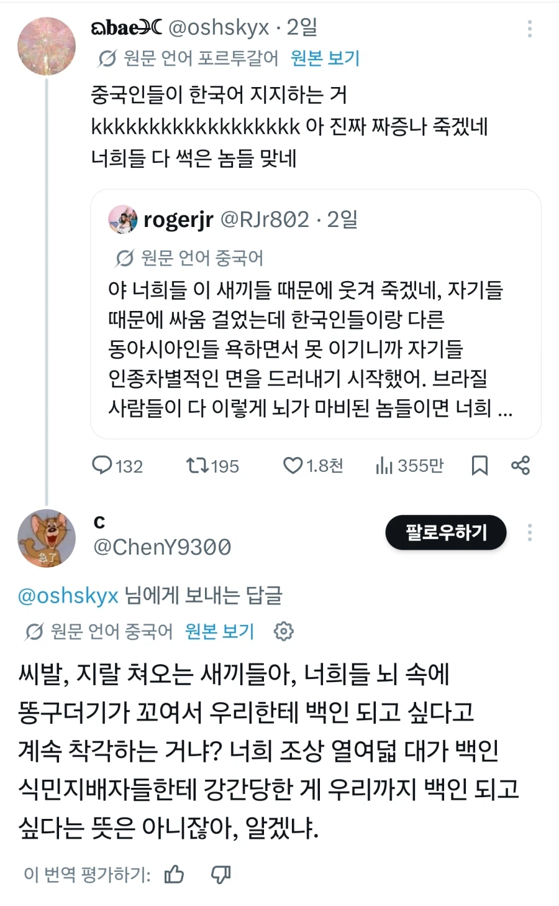Open more options menu for ChenY9300's reply

tap(529, 532)
